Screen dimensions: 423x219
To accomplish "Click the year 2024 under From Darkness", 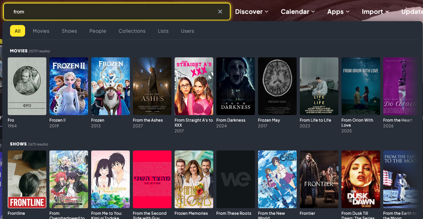I will (221, 126).
